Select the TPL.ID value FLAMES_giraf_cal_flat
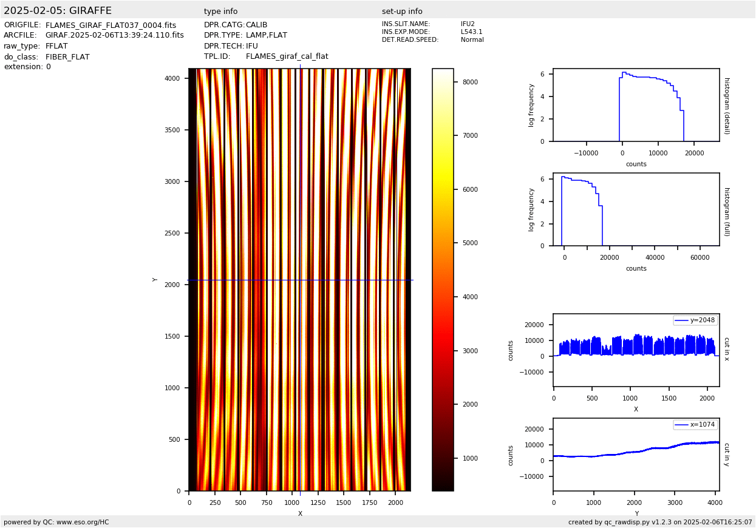The image size is (756, 528). [287, 56]
